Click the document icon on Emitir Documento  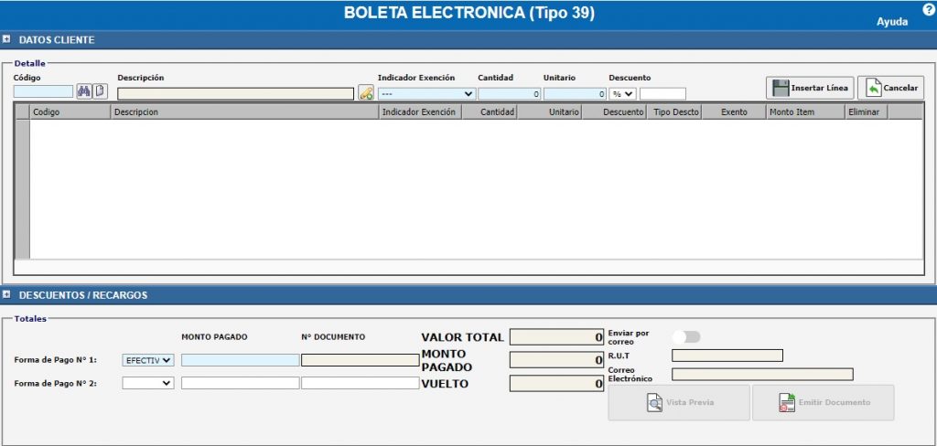click(786, 402)
